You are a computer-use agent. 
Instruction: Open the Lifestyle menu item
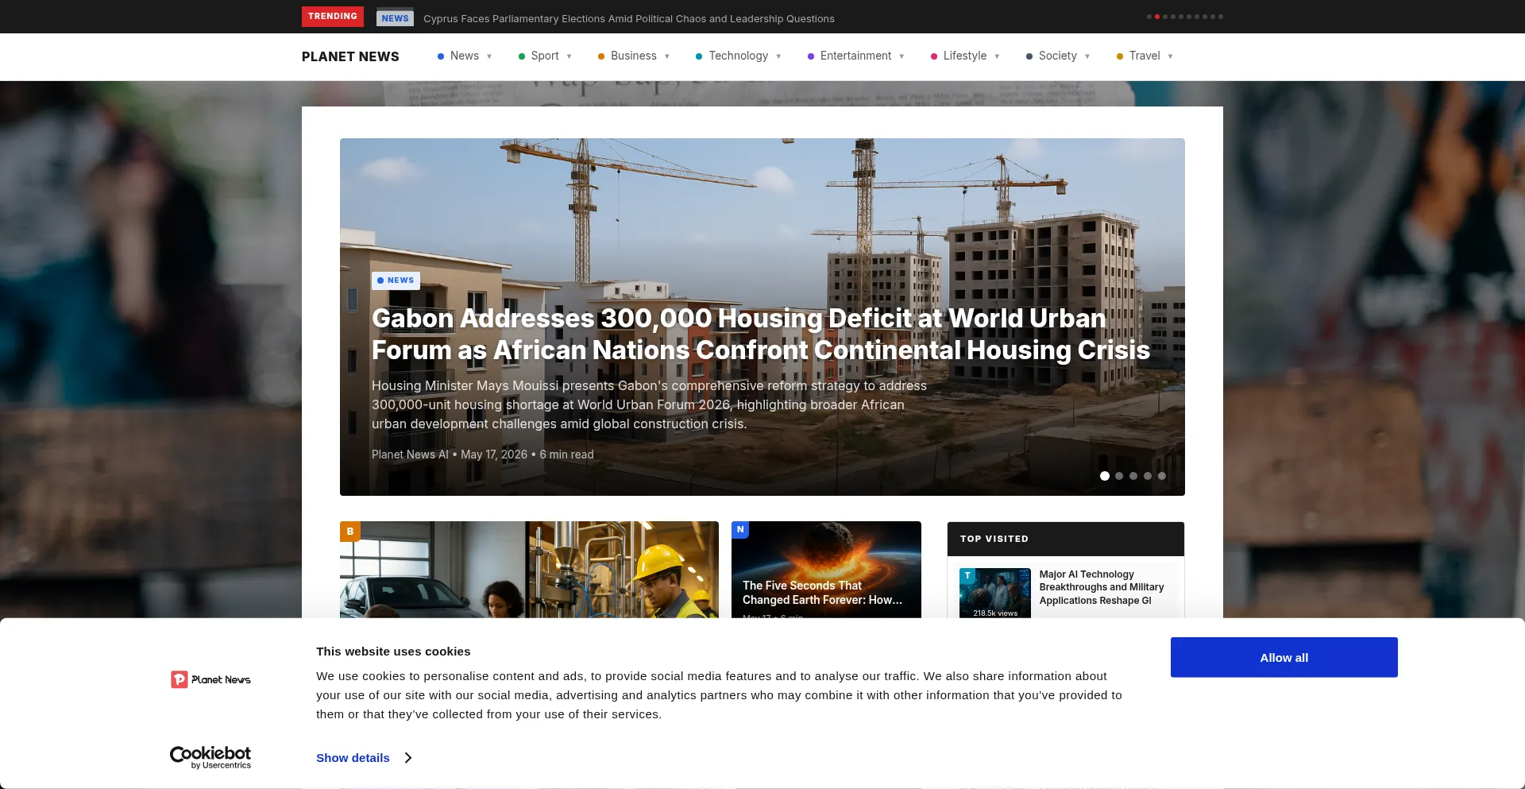pos(965,56)
